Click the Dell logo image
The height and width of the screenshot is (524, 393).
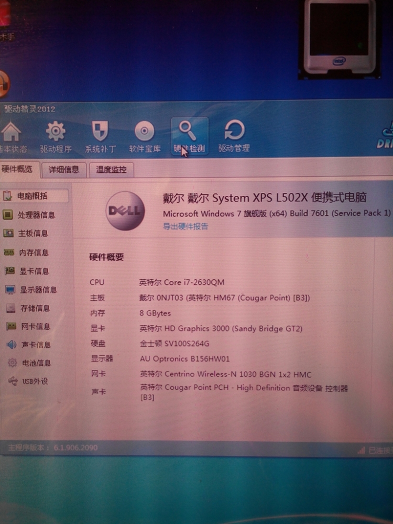125,211
